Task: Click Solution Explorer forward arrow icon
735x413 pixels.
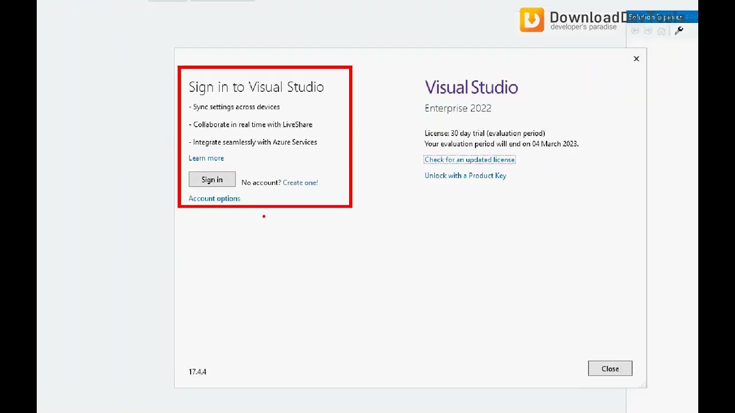Action: (648, 31)
